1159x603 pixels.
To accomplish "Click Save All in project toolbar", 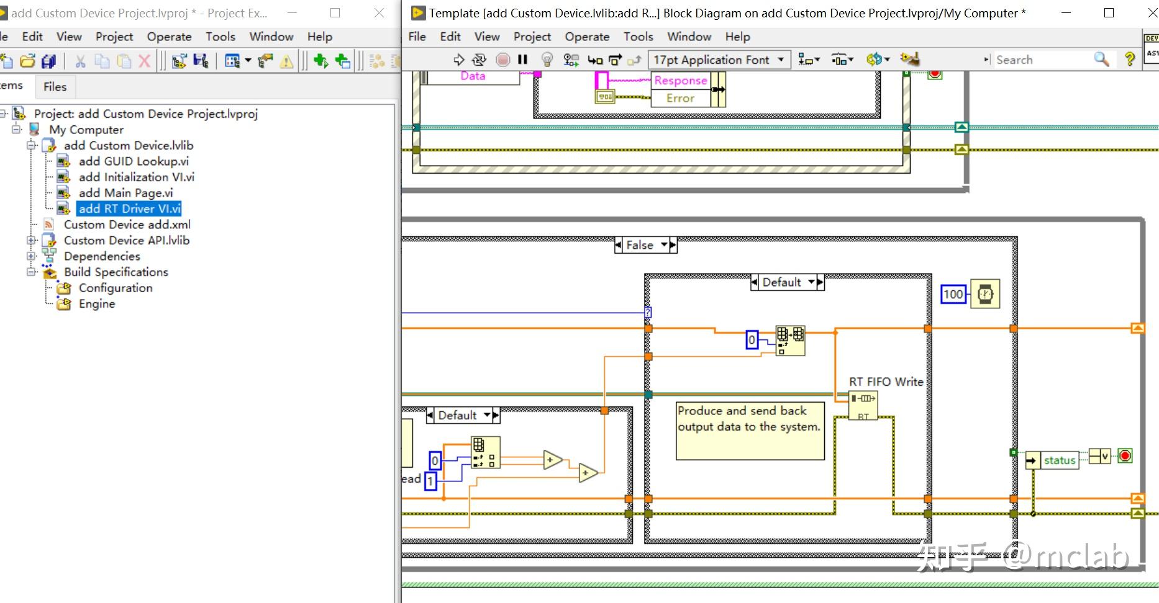I will point(48,61).
